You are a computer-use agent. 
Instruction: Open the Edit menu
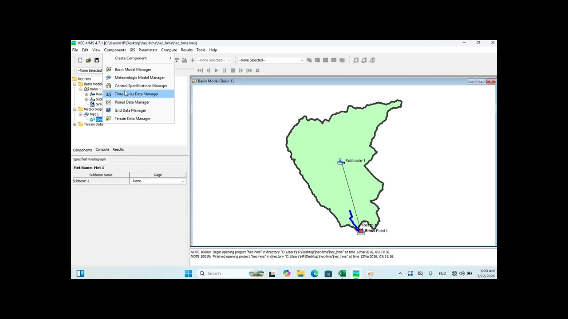(85, 50)
